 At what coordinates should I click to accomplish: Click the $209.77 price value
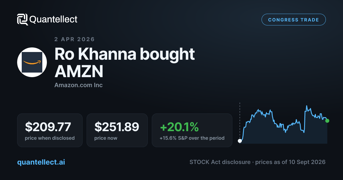(x=48, y=127)
